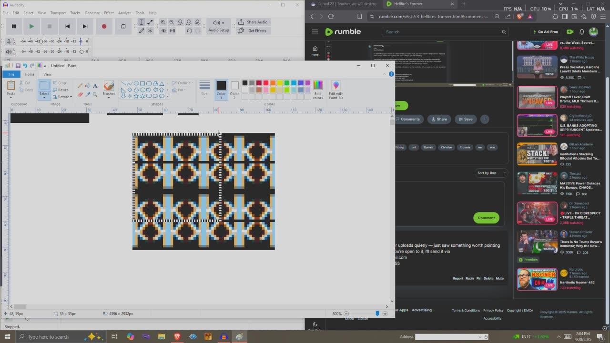
Task: Click Rumble's upload video camera icon
Action: (x=570, y=32)
